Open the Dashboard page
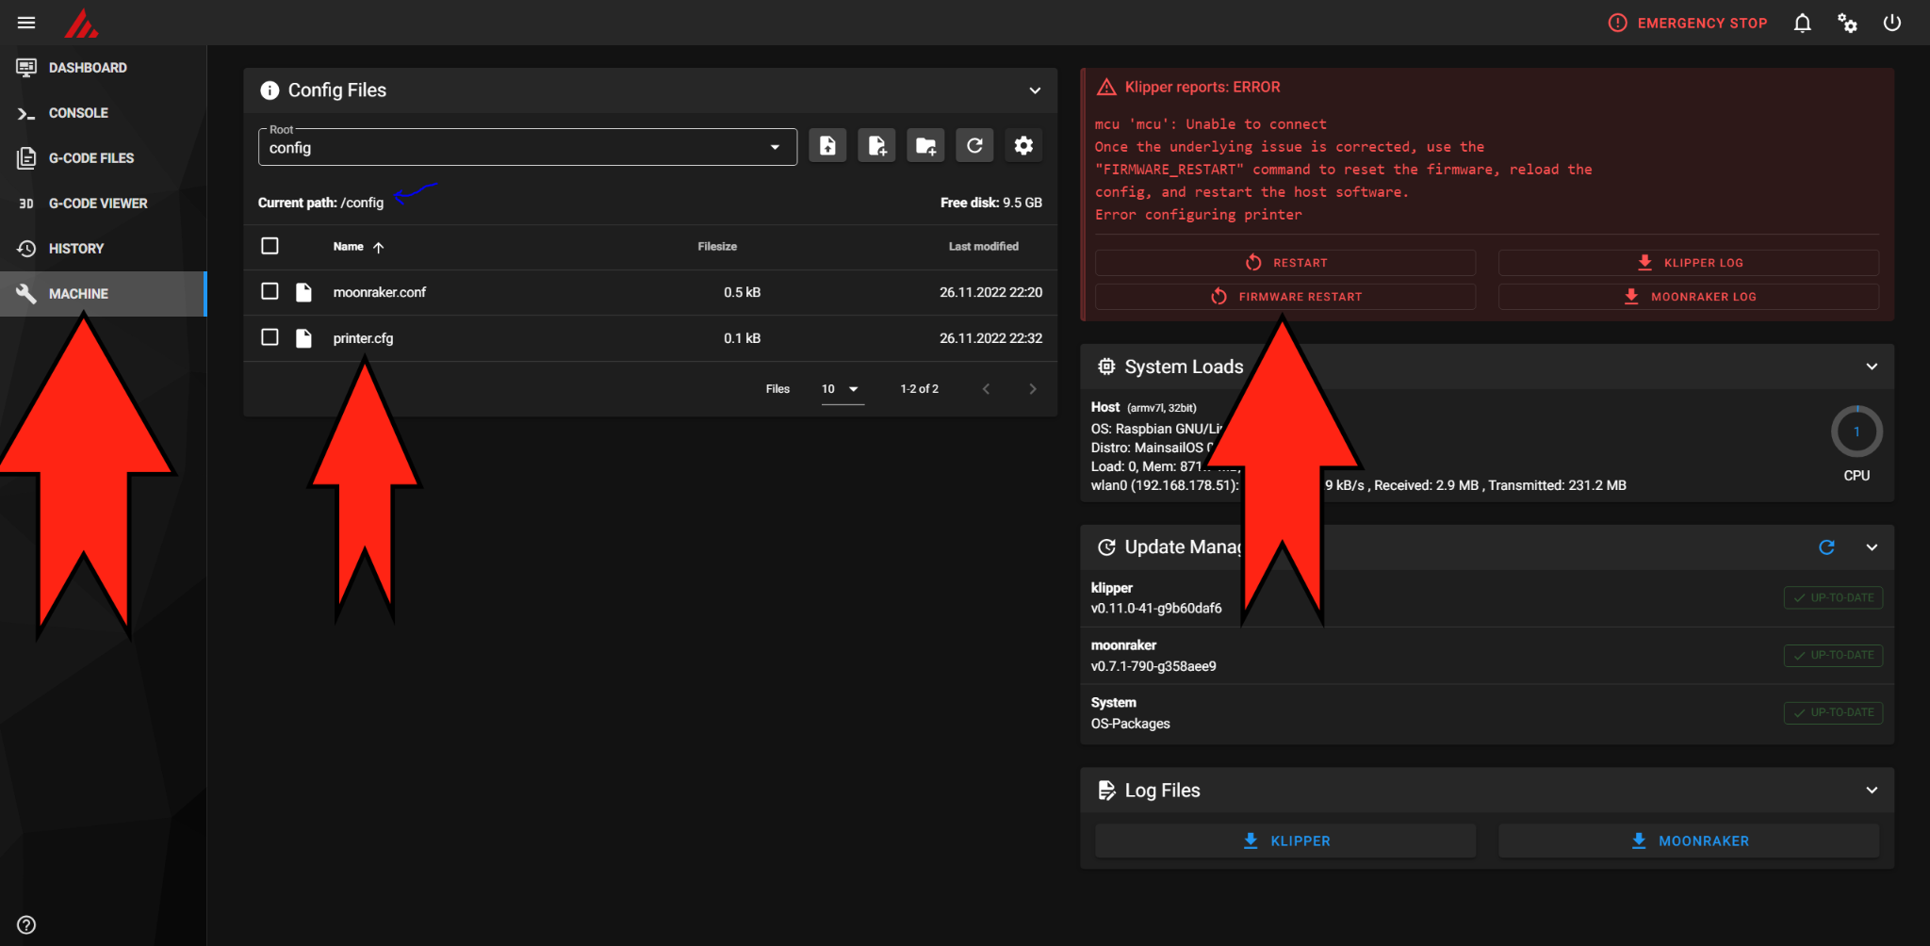1930x946 pixels. [103, 68]
